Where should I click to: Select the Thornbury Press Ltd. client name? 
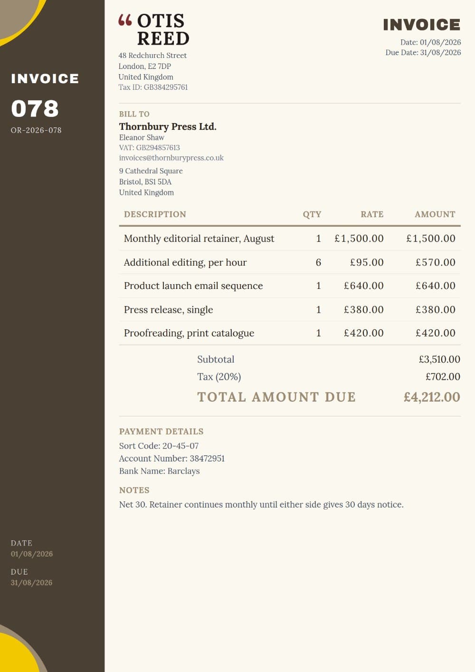tap(168, 126)
